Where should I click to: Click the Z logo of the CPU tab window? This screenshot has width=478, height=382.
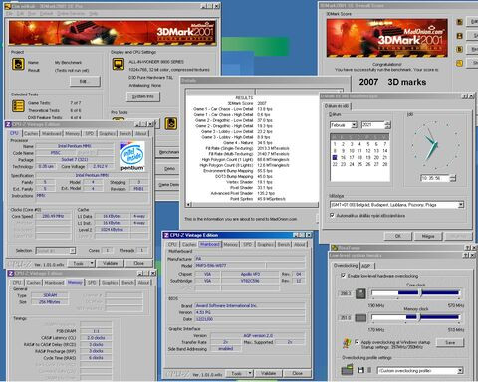[x=9, y=124]
